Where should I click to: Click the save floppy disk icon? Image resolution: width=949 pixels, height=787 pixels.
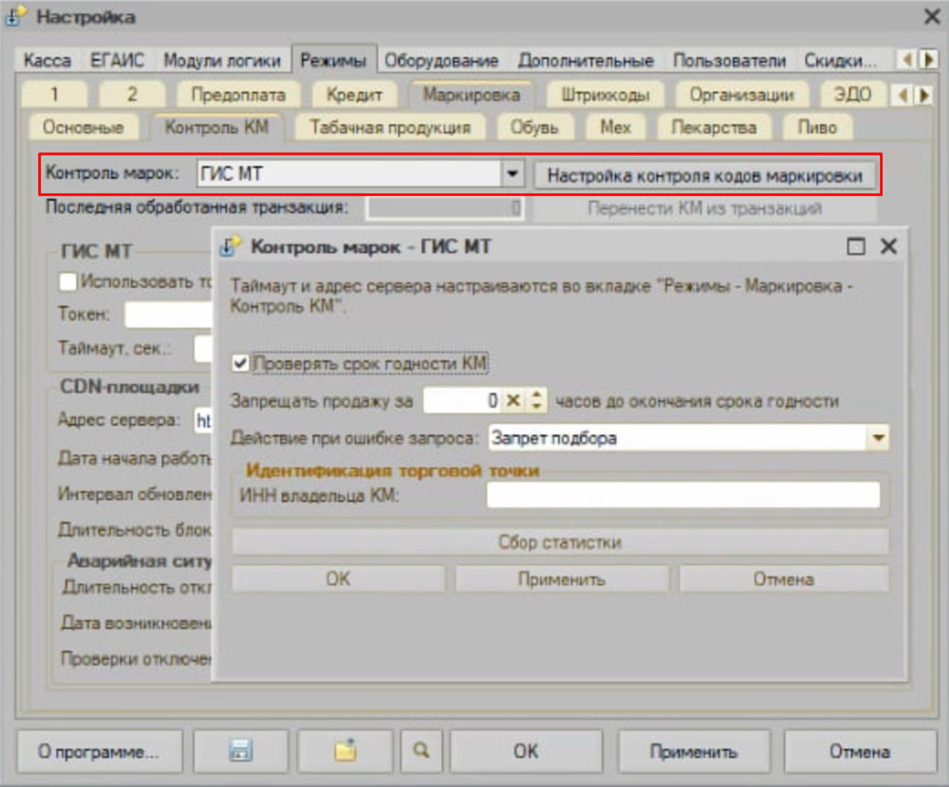point(240,751)
